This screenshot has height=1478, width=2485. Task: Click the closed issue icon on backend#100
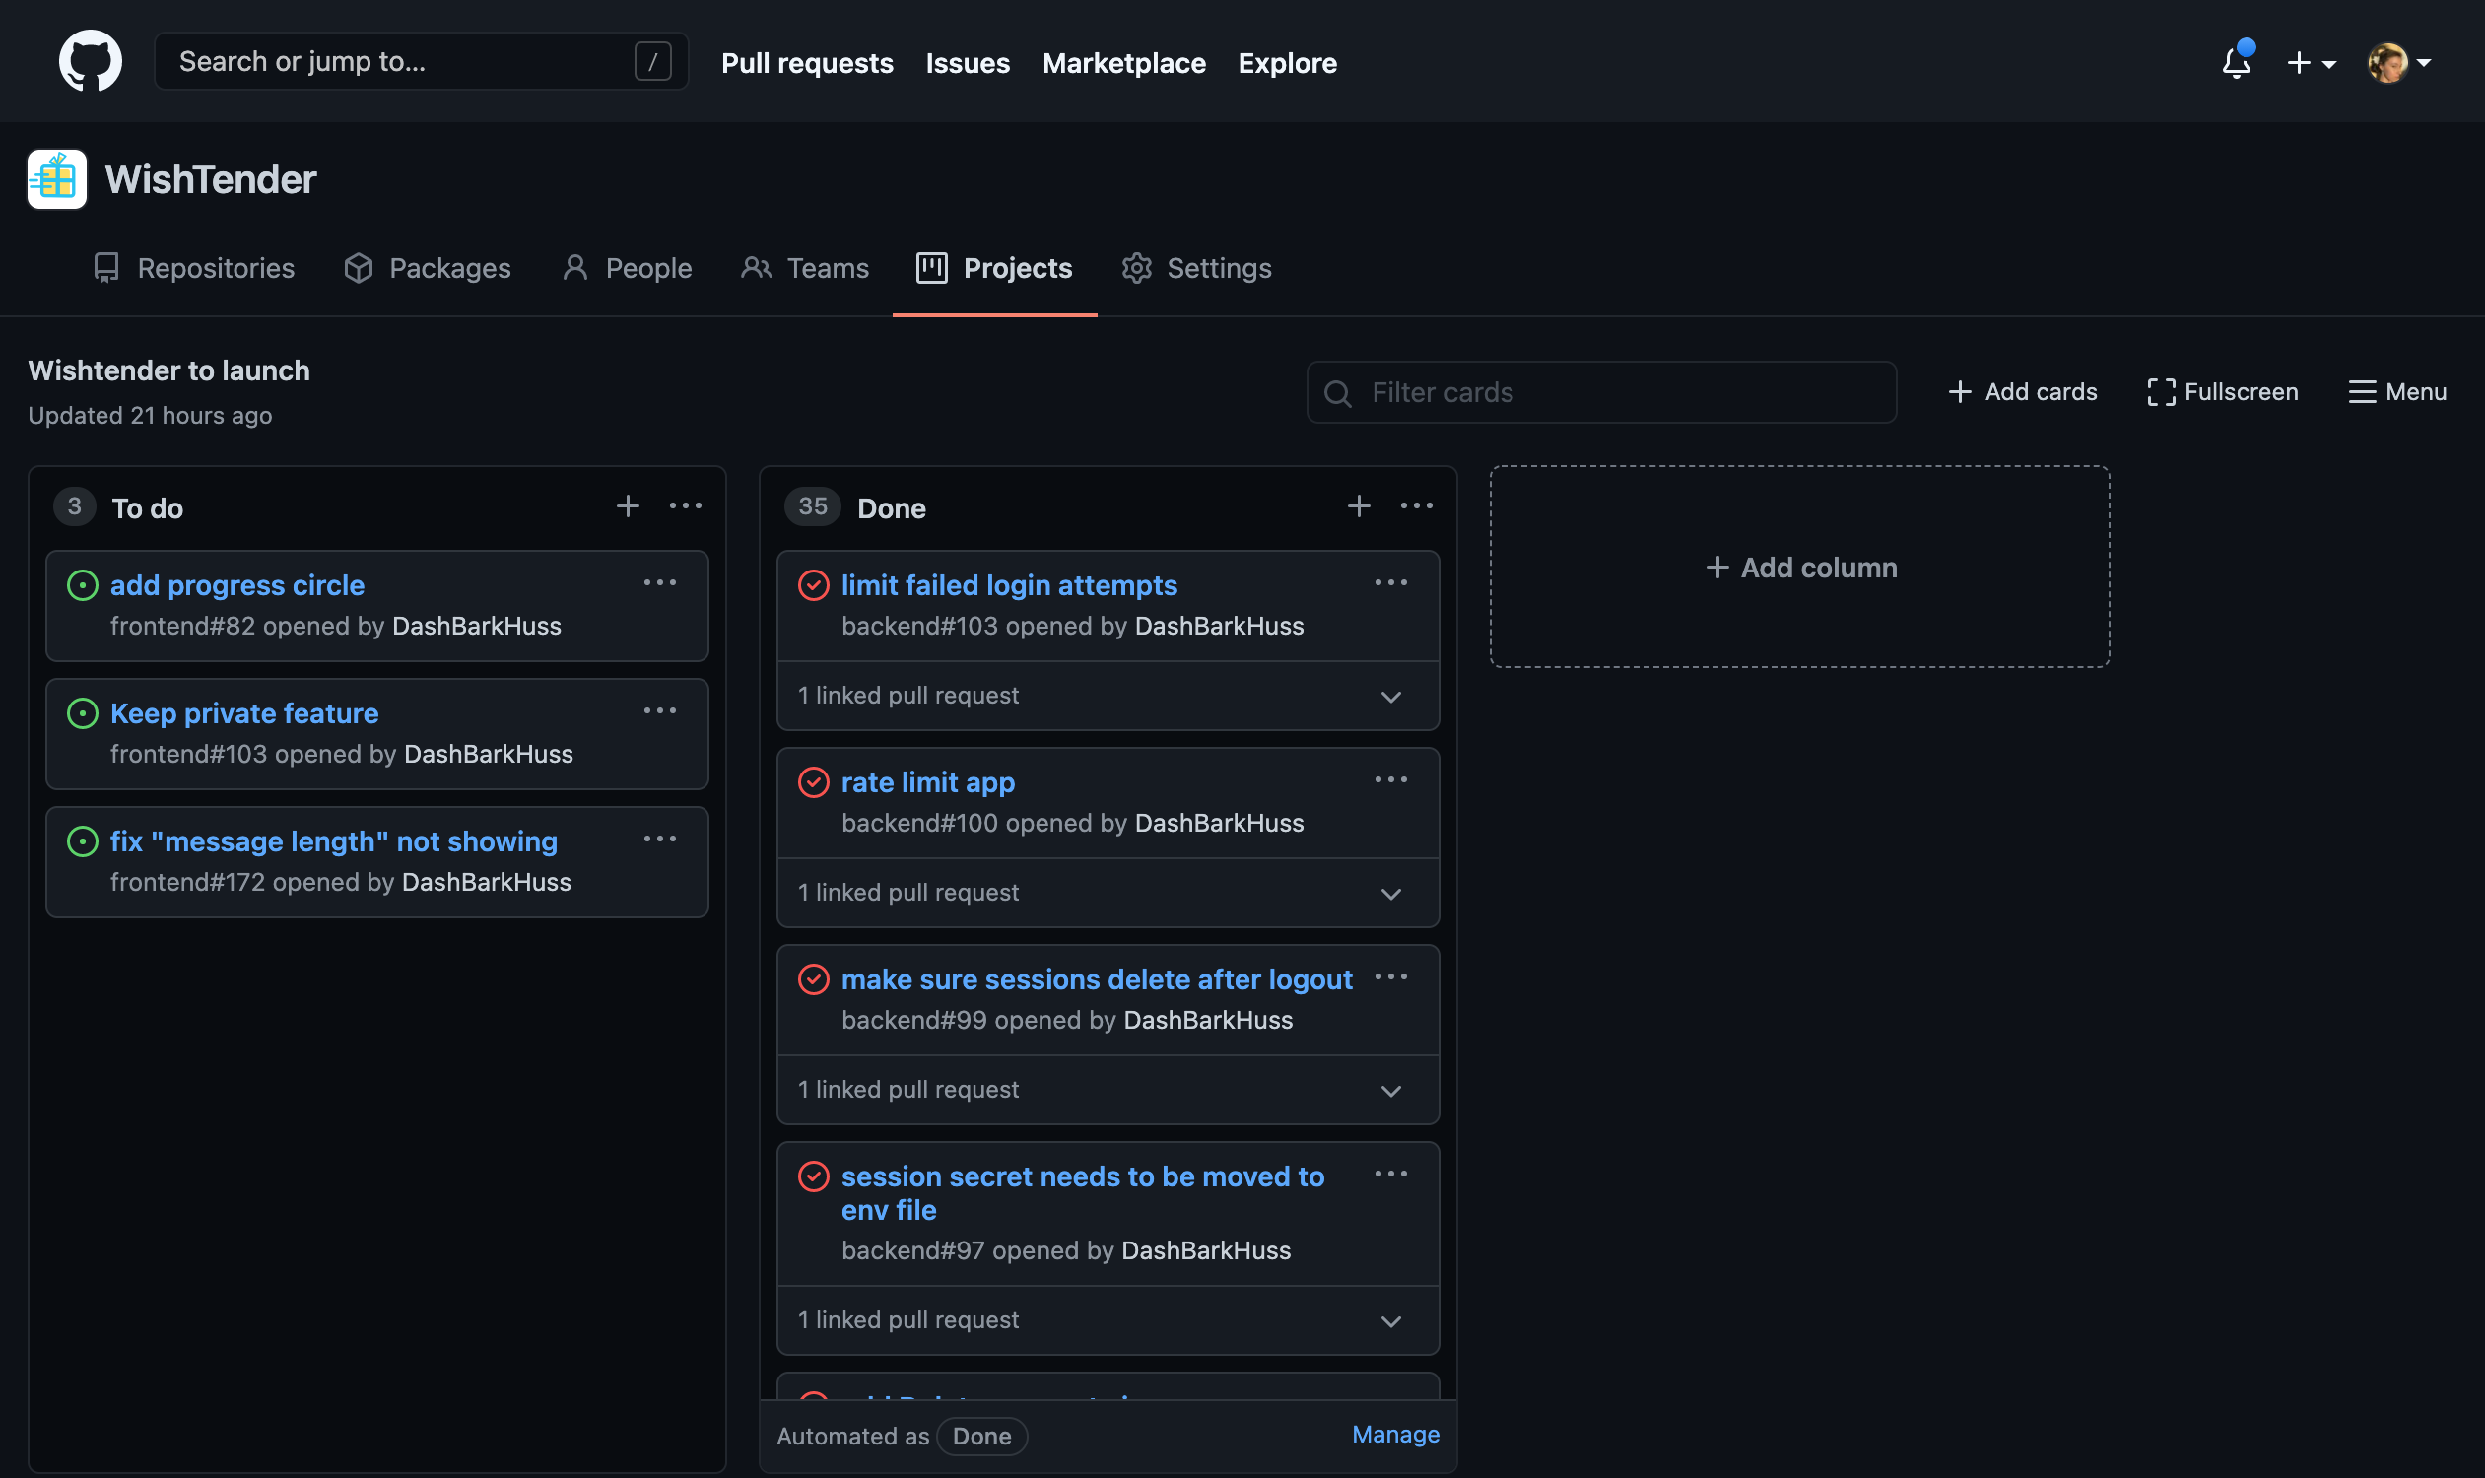[x=814, y=782]
